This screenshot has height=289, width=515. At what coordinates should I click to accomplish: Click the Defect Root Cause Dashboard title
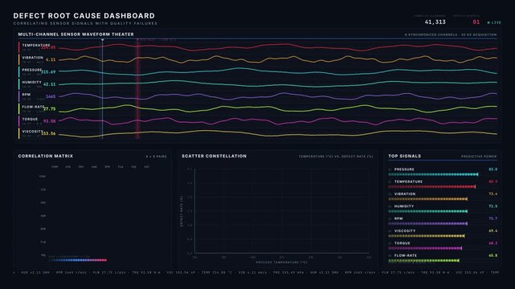point(84,16)
